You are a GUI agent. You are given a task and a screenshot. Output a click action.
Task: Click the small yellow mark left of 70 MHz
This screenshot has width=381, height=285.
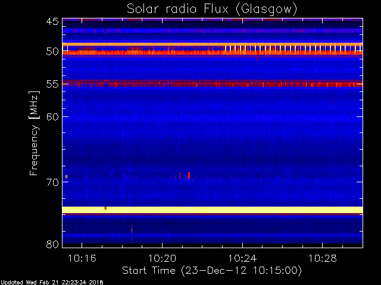66,177
